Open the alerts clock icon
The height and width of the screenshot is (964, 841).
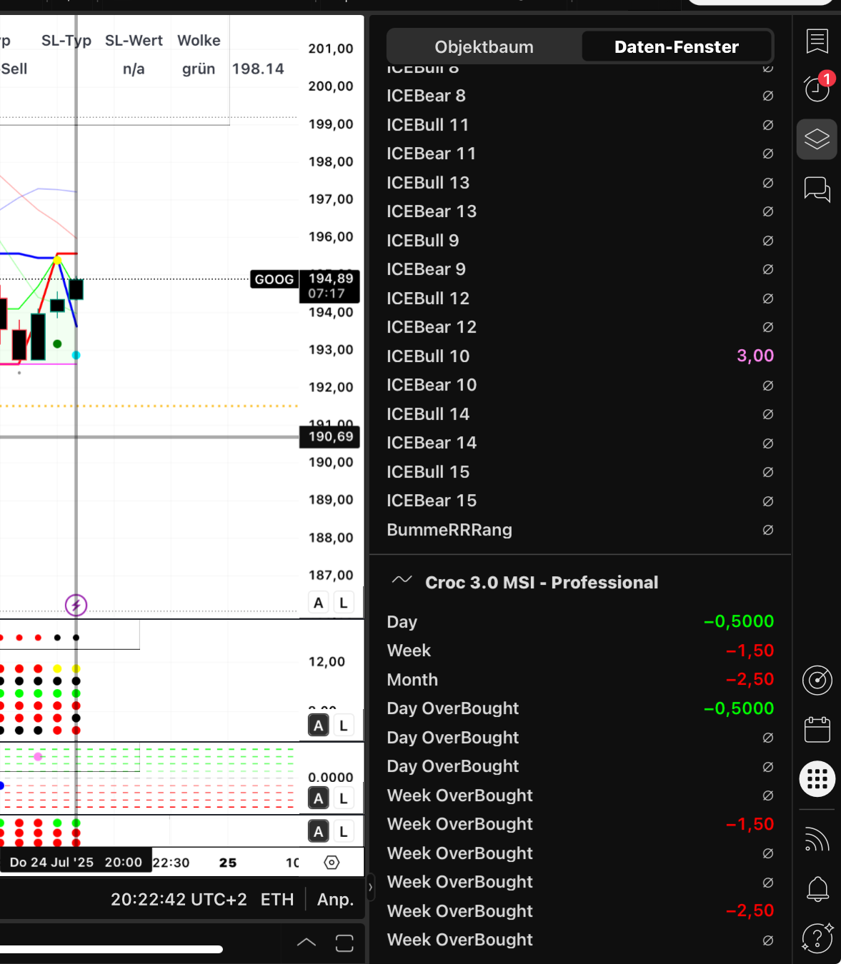[x=817, y=89]
